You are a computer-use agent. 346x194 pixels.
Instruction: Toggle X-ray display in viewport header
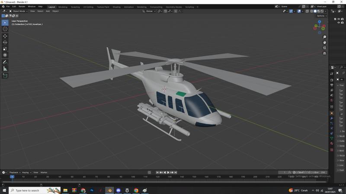point(307,11)
